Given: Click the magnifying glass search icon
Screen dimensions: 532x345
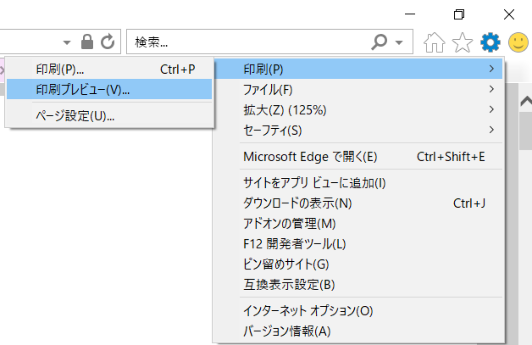Looking at the screenshot, I should 379,42.
